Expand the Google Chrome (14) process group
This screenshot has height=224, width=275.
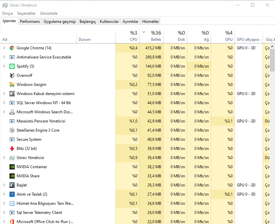coord(4,48)
